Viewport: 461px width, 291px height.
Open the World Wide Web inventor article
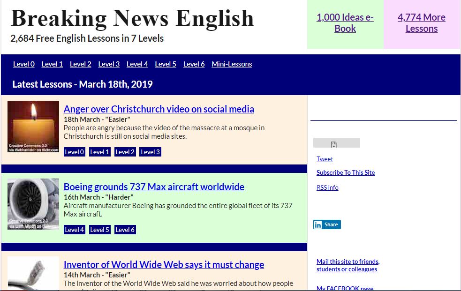click(164, 264)
